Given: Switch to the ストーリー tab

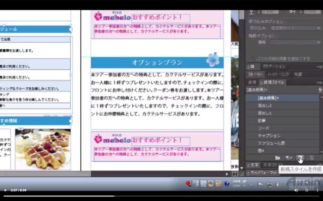Looking at the screenshot, I should [255, 74].
